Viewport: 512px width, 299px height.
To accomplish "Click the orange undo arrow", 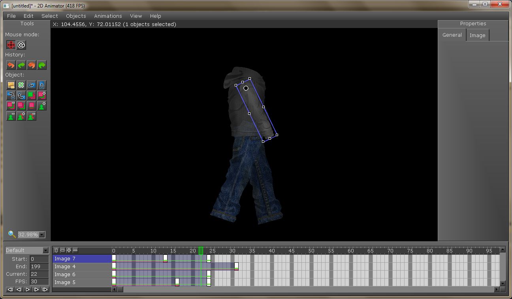I will (11, 65).
